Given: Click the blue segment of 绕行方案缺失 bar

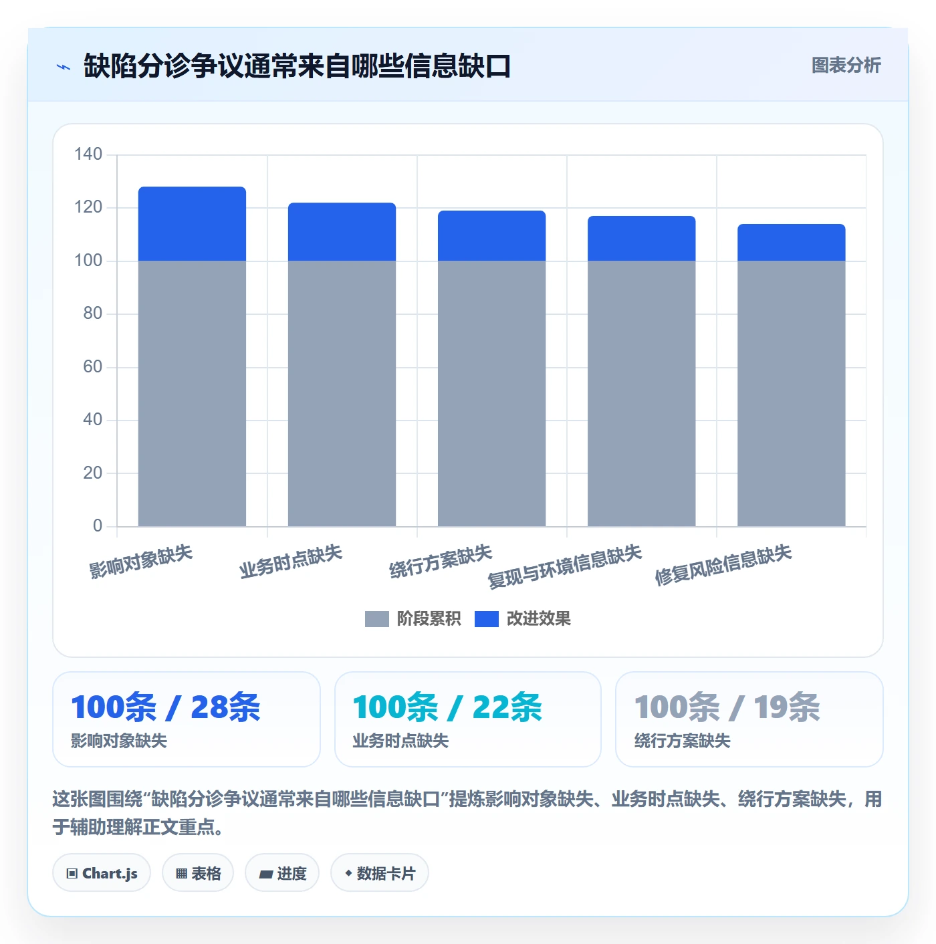Looking at the screenshot, I should coord(491,236).
